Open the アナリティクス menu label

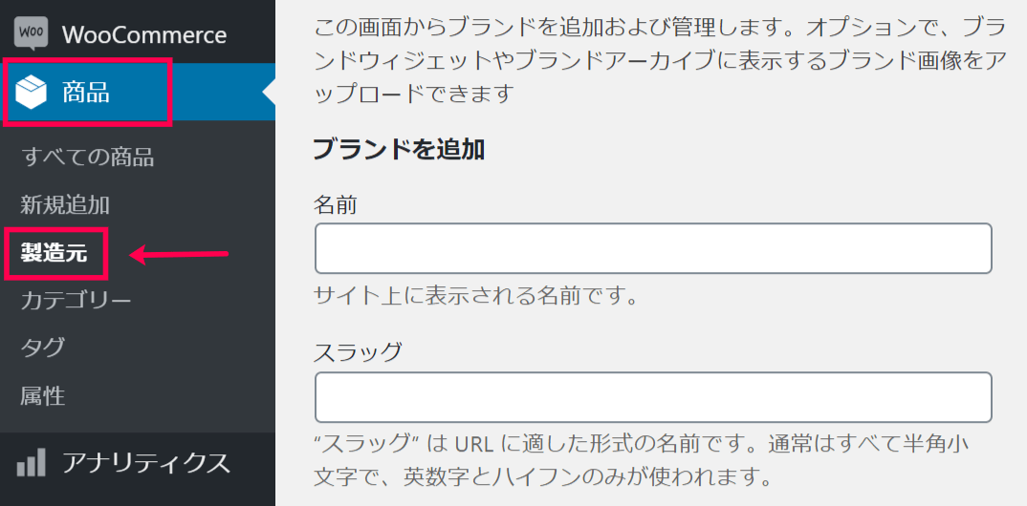[146, 463]
